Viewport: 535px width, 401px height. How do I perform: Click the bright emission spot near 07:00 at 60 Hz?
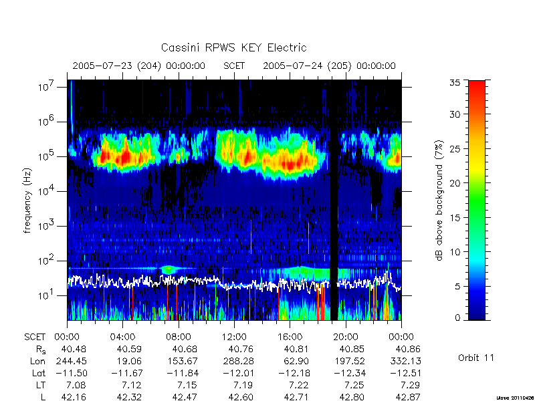pyautogui.click(x=169, y=269)
